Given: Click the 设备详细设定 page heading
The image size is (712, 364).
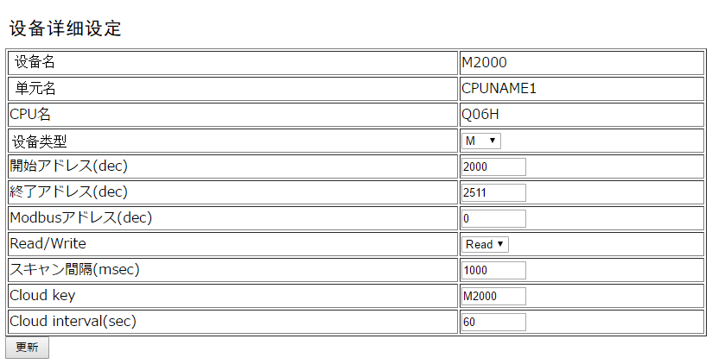Looking at the screenshot, I should [x=66, y=28].
